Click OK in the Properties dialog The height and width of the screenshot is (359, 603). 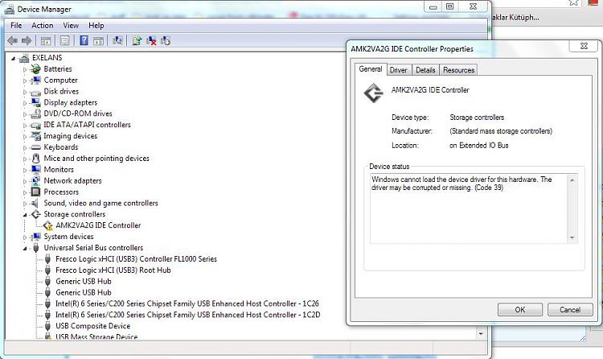pos(520,310)
